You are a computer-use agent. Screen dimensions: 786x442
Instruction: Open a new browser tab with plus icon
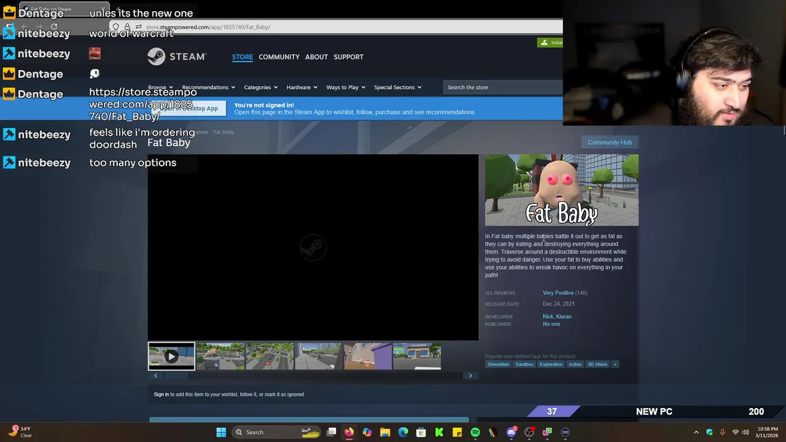118,9
